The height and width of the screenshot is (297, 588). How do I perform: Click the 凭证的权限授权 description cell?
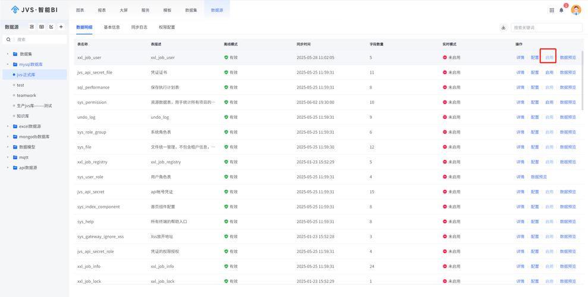[x=165, y=251]
